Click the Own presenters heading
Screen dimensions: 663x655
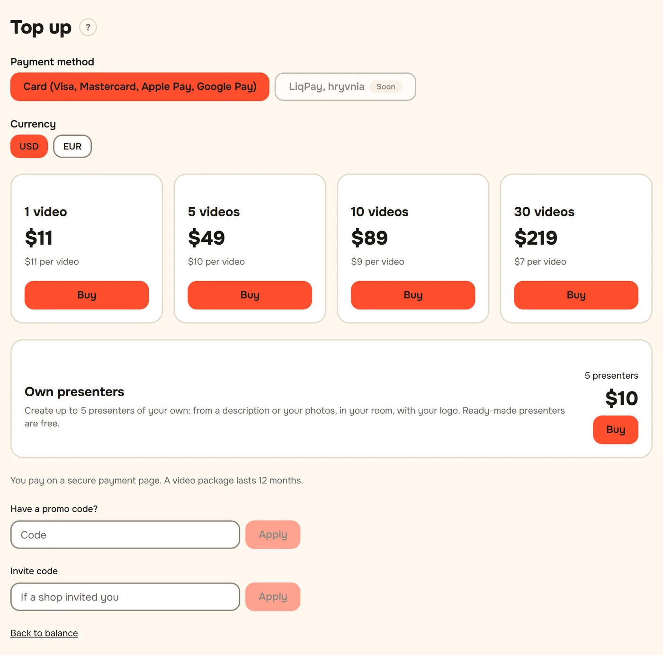pyautogui.click(x=74, y=392)
